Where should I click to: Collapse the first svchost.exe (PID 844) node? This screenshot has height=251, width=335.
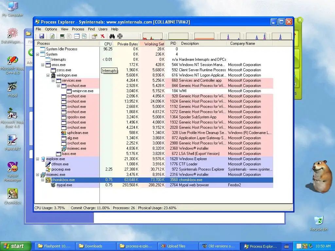pyautogui.click(x=58, y=86)
